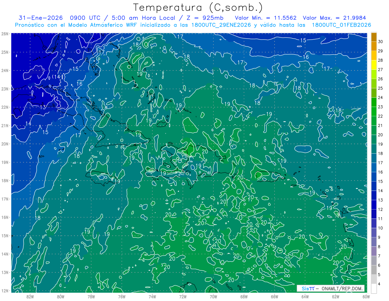389x301 pixels.
Task: Click the color bar label '21'
Action: click(380, 125)
